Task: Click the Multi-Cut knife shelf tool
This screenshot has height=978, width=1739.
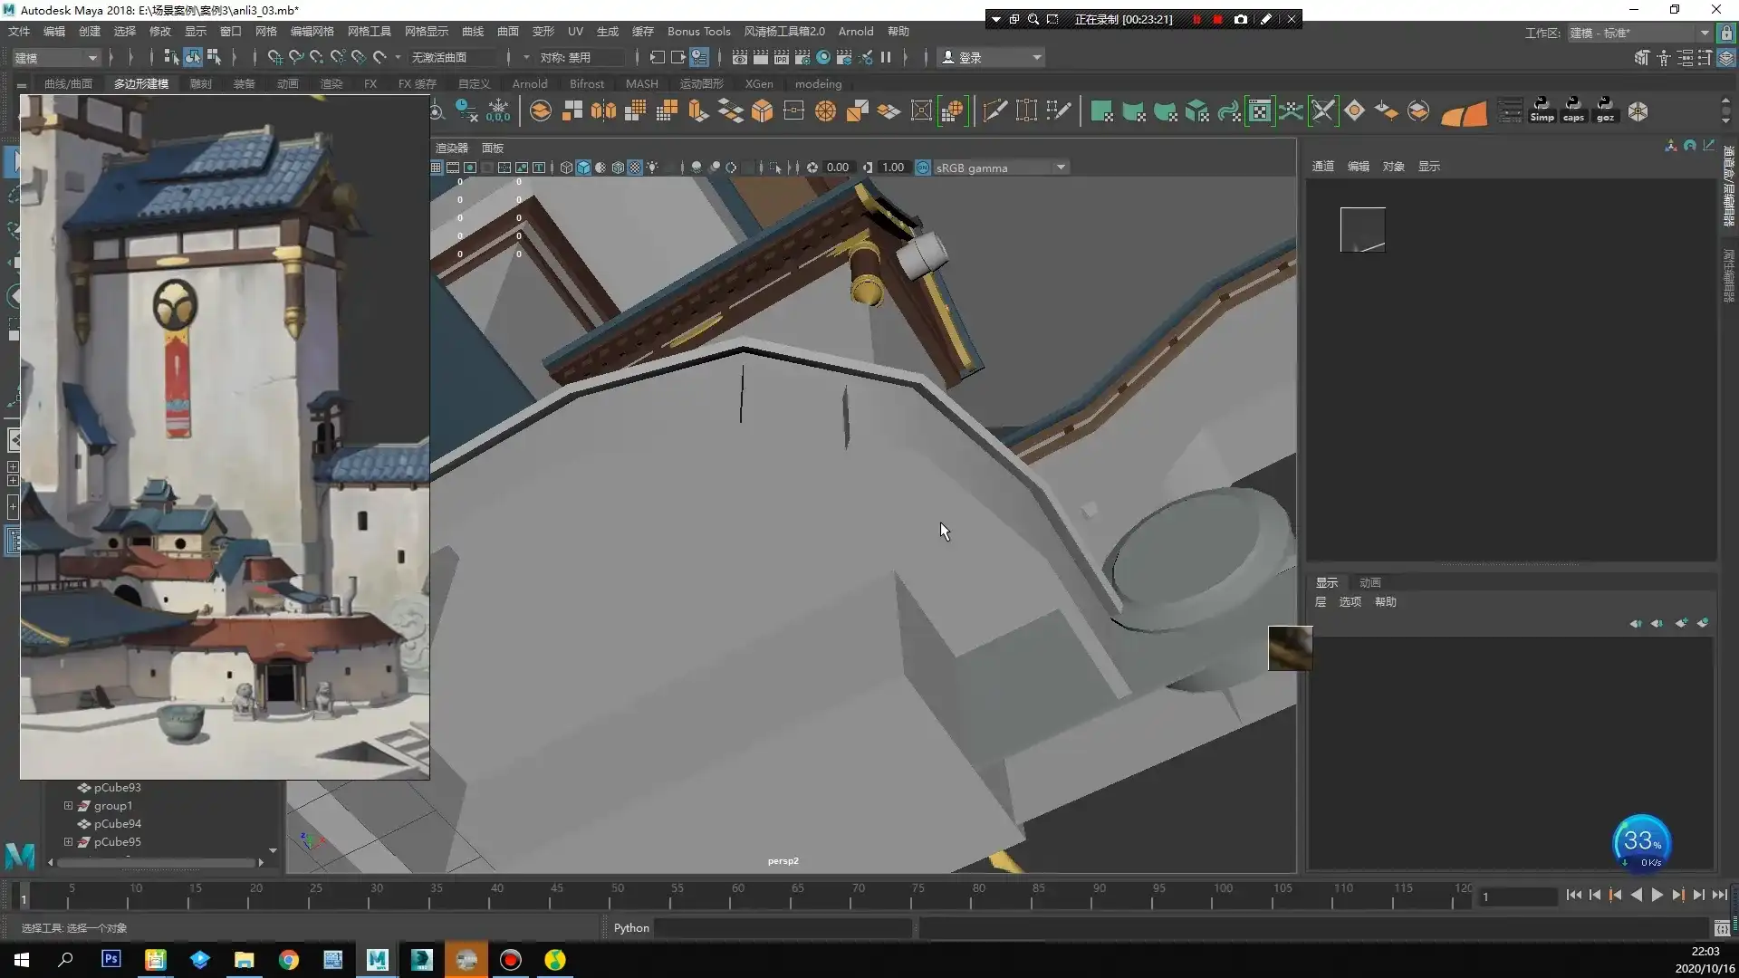Action: coord(994,111)
